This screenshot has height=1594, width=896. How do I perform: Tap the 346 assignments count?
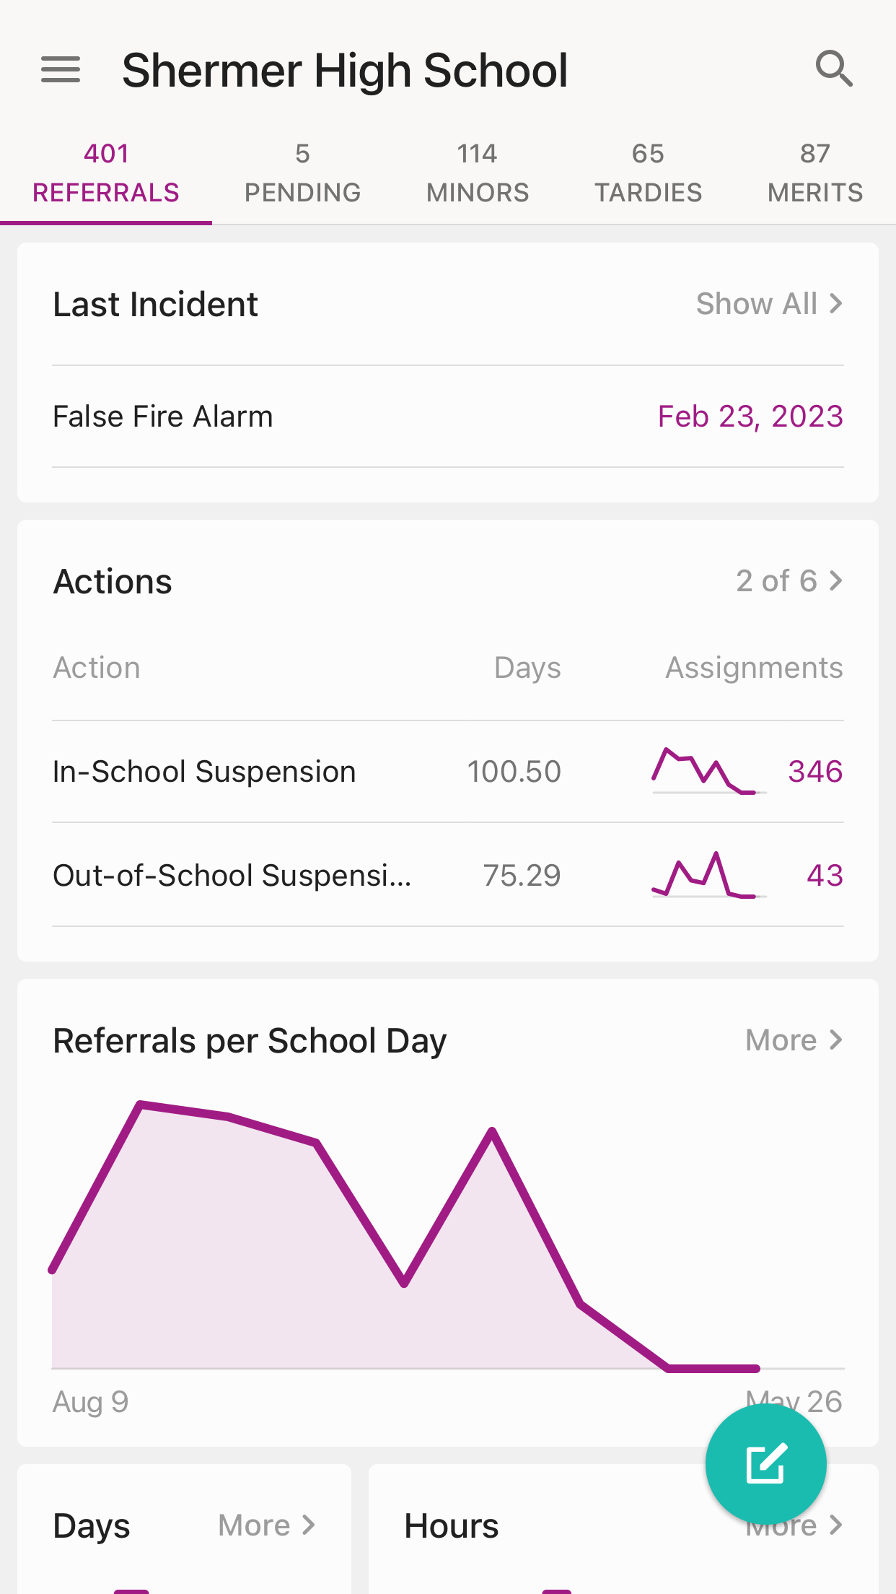click(815, 772)
